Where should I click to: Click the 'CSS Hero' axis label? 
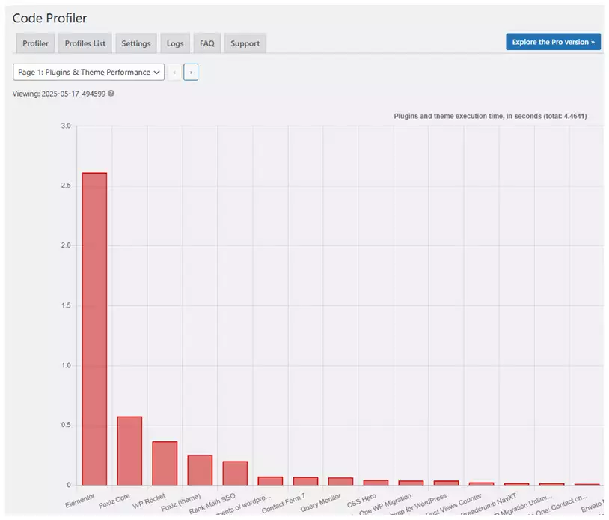[361, 501]
